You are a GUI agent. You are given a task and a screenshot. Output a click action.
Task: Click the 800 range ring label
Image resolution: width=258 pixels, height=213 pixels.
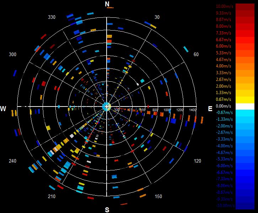(155, 110)
